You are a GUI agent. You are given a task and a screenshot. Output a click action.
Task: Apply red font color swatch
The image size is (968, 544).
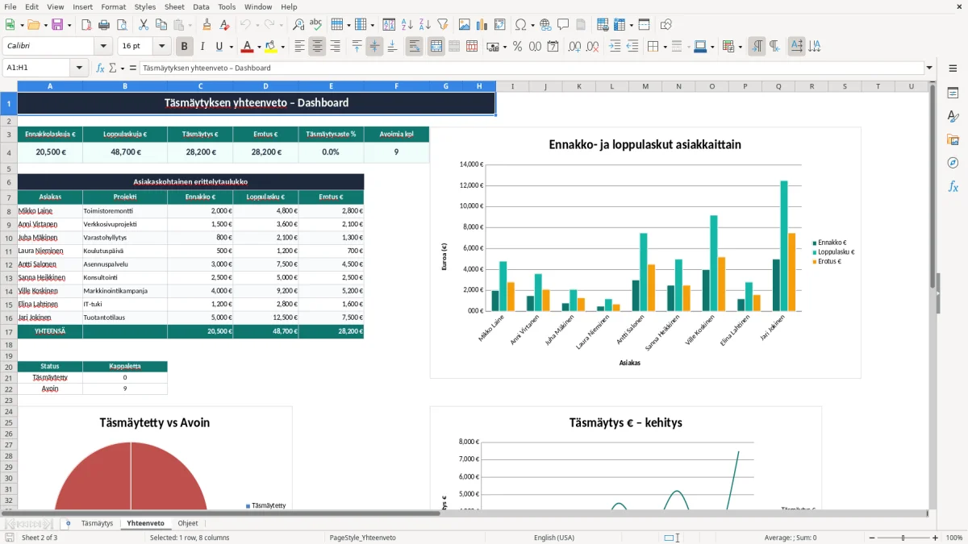click(247, 47)
